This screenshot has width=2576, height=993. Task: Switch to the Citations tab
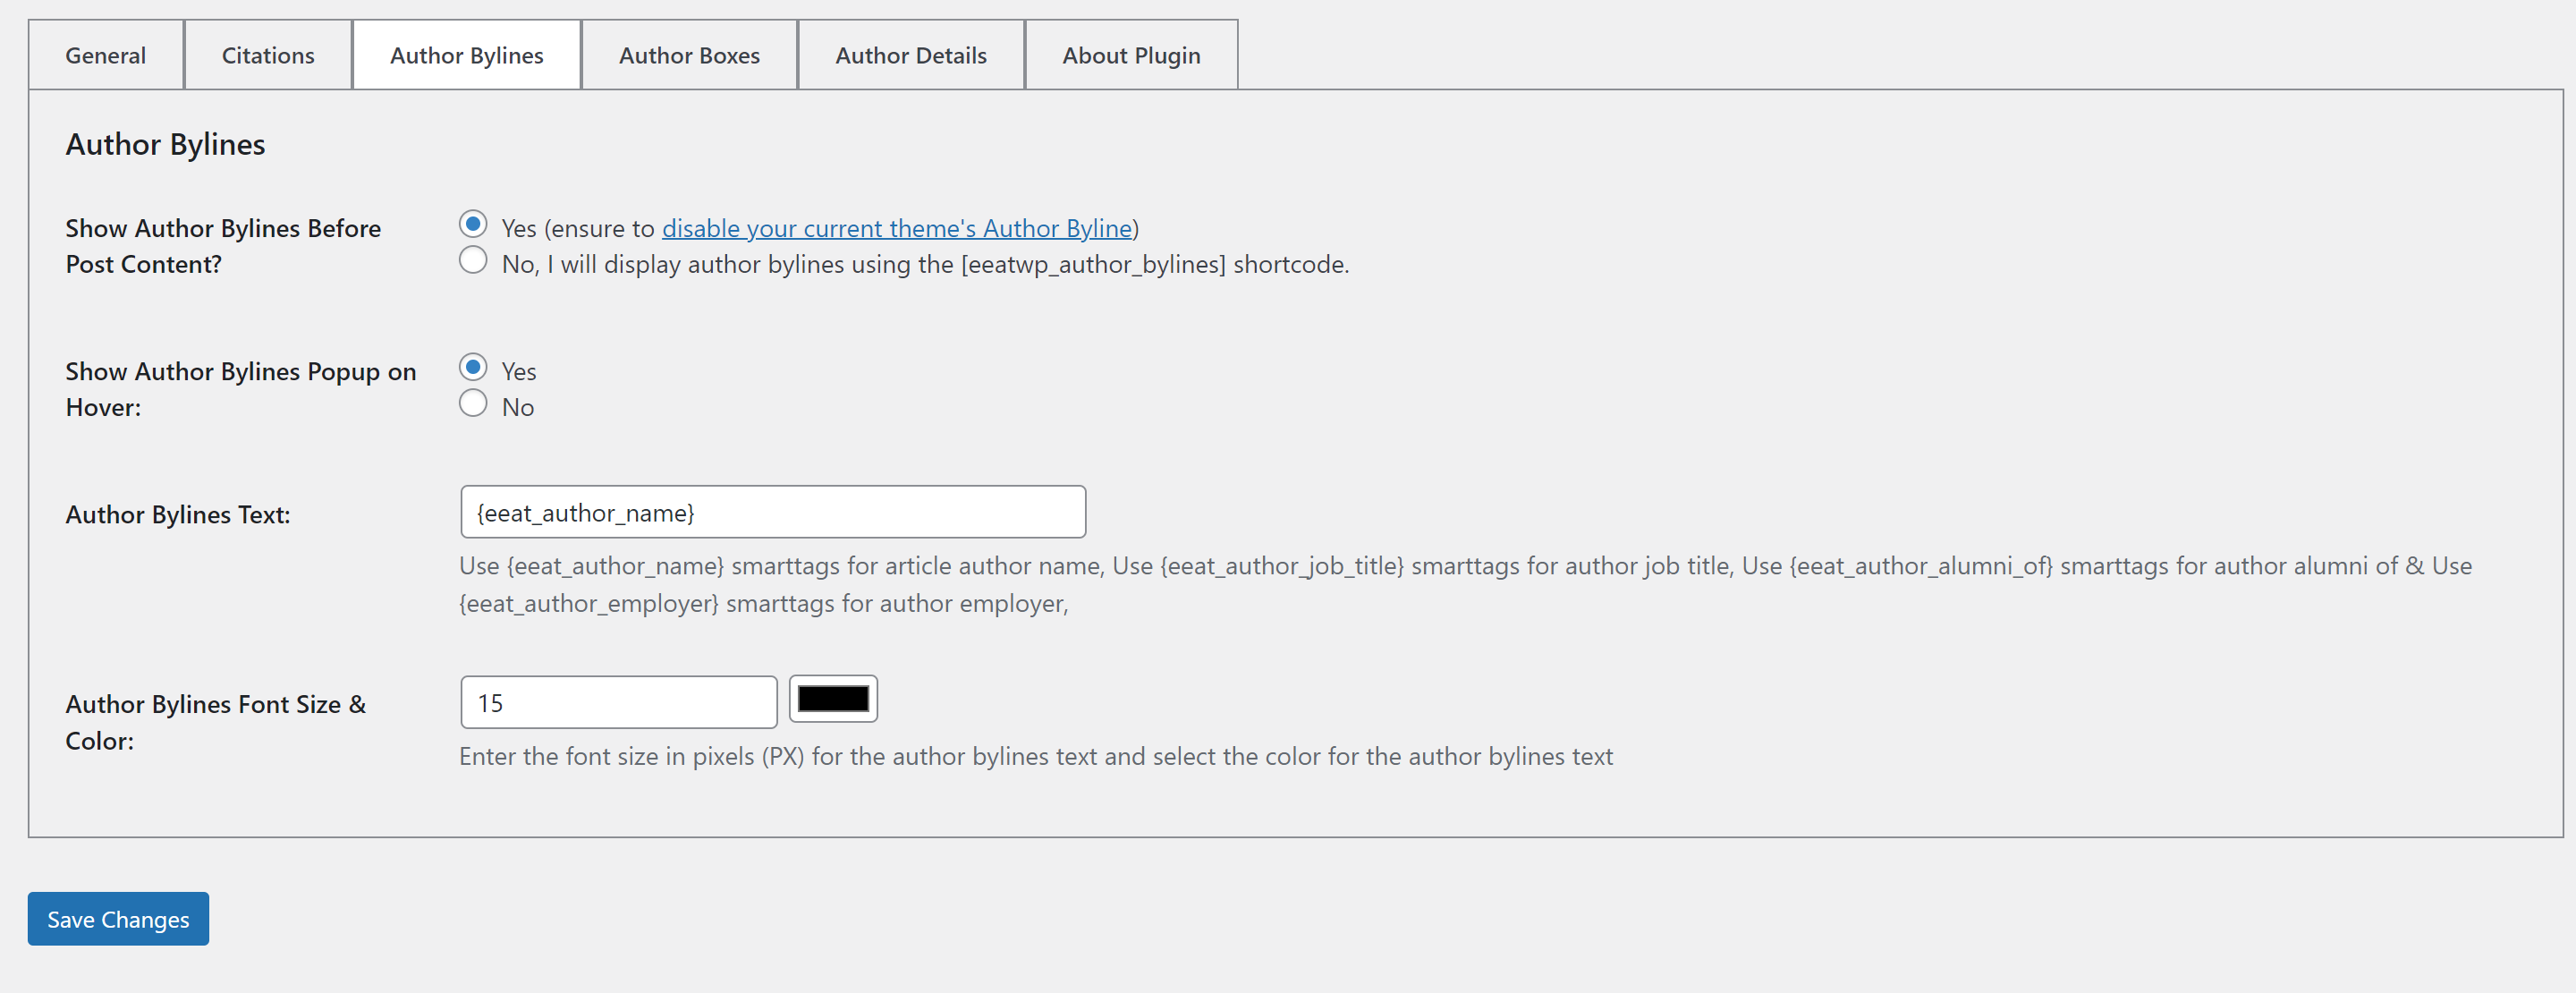268,56
